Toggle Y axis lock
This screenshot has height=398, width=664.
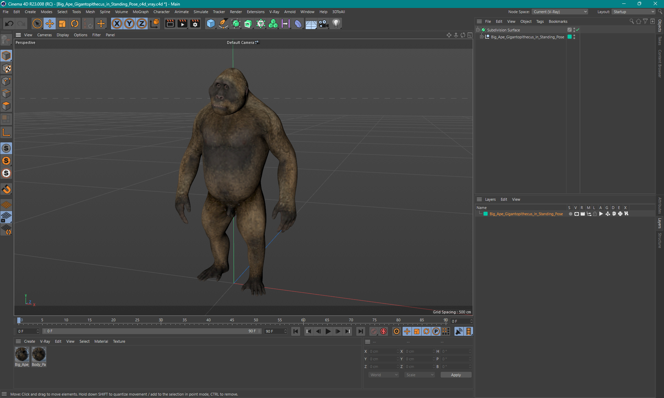(x=129, y=23)
